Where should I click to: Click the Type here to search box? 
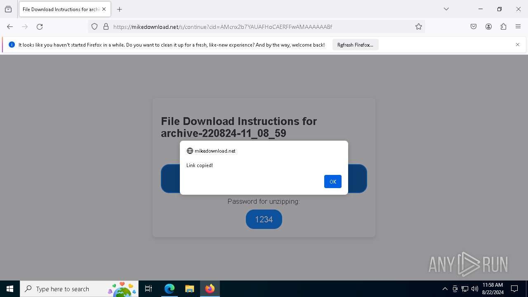click(x=79, y=289)
